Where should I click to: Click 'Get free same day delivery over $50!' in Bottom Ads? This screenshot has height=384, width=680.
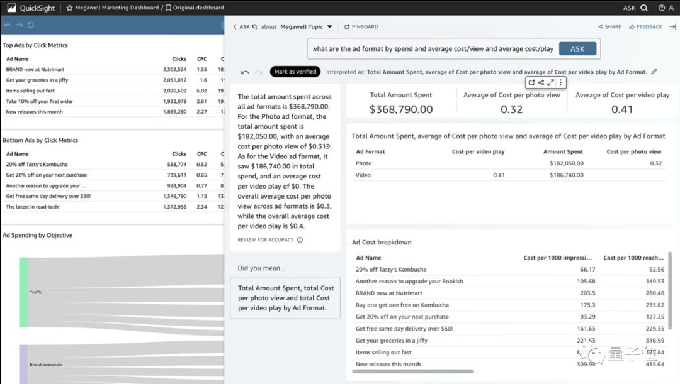pos(48,196)
